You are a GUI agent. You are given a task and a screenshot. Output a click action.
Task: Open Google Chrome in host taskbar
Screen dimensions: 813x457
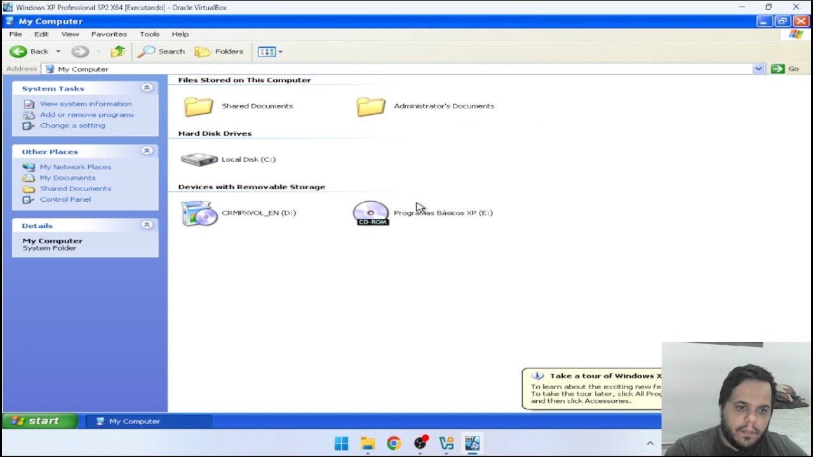394,443
